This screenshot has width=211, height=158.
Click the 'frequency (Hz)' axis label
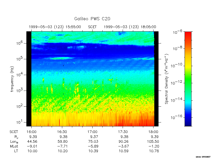point(12,79)
